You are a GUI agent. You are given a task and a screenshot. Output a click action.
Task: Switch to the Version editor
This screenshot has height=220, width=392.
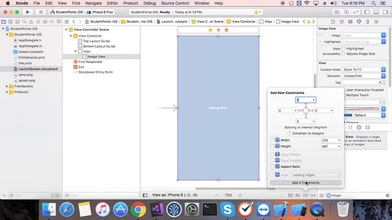click(355, 12)
